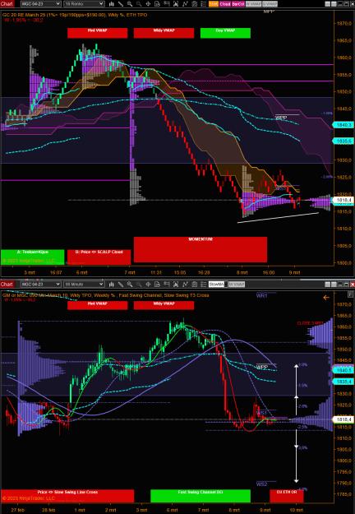Image resolution: width=355 pixels, height=514 pixels.
Task: Click the zoom in magnifier in bottom chart toolbar
Action: tap(130, 285)
